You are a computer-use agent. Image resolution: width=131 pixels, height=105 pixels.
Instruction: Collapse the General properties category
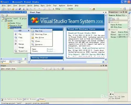109,30
